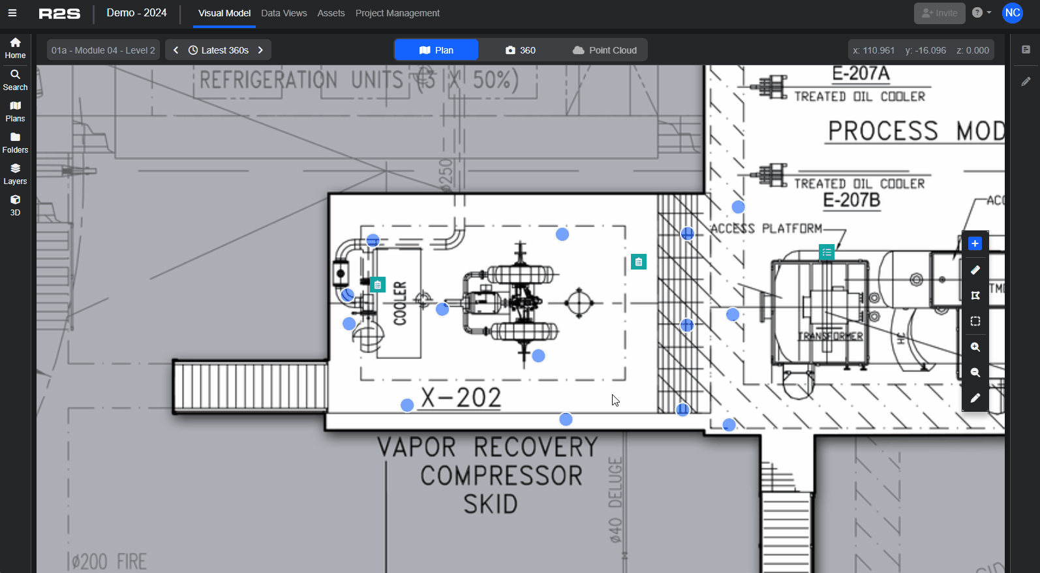
Task: Switch to Plan view mode
Action: (x=436, y=50)
